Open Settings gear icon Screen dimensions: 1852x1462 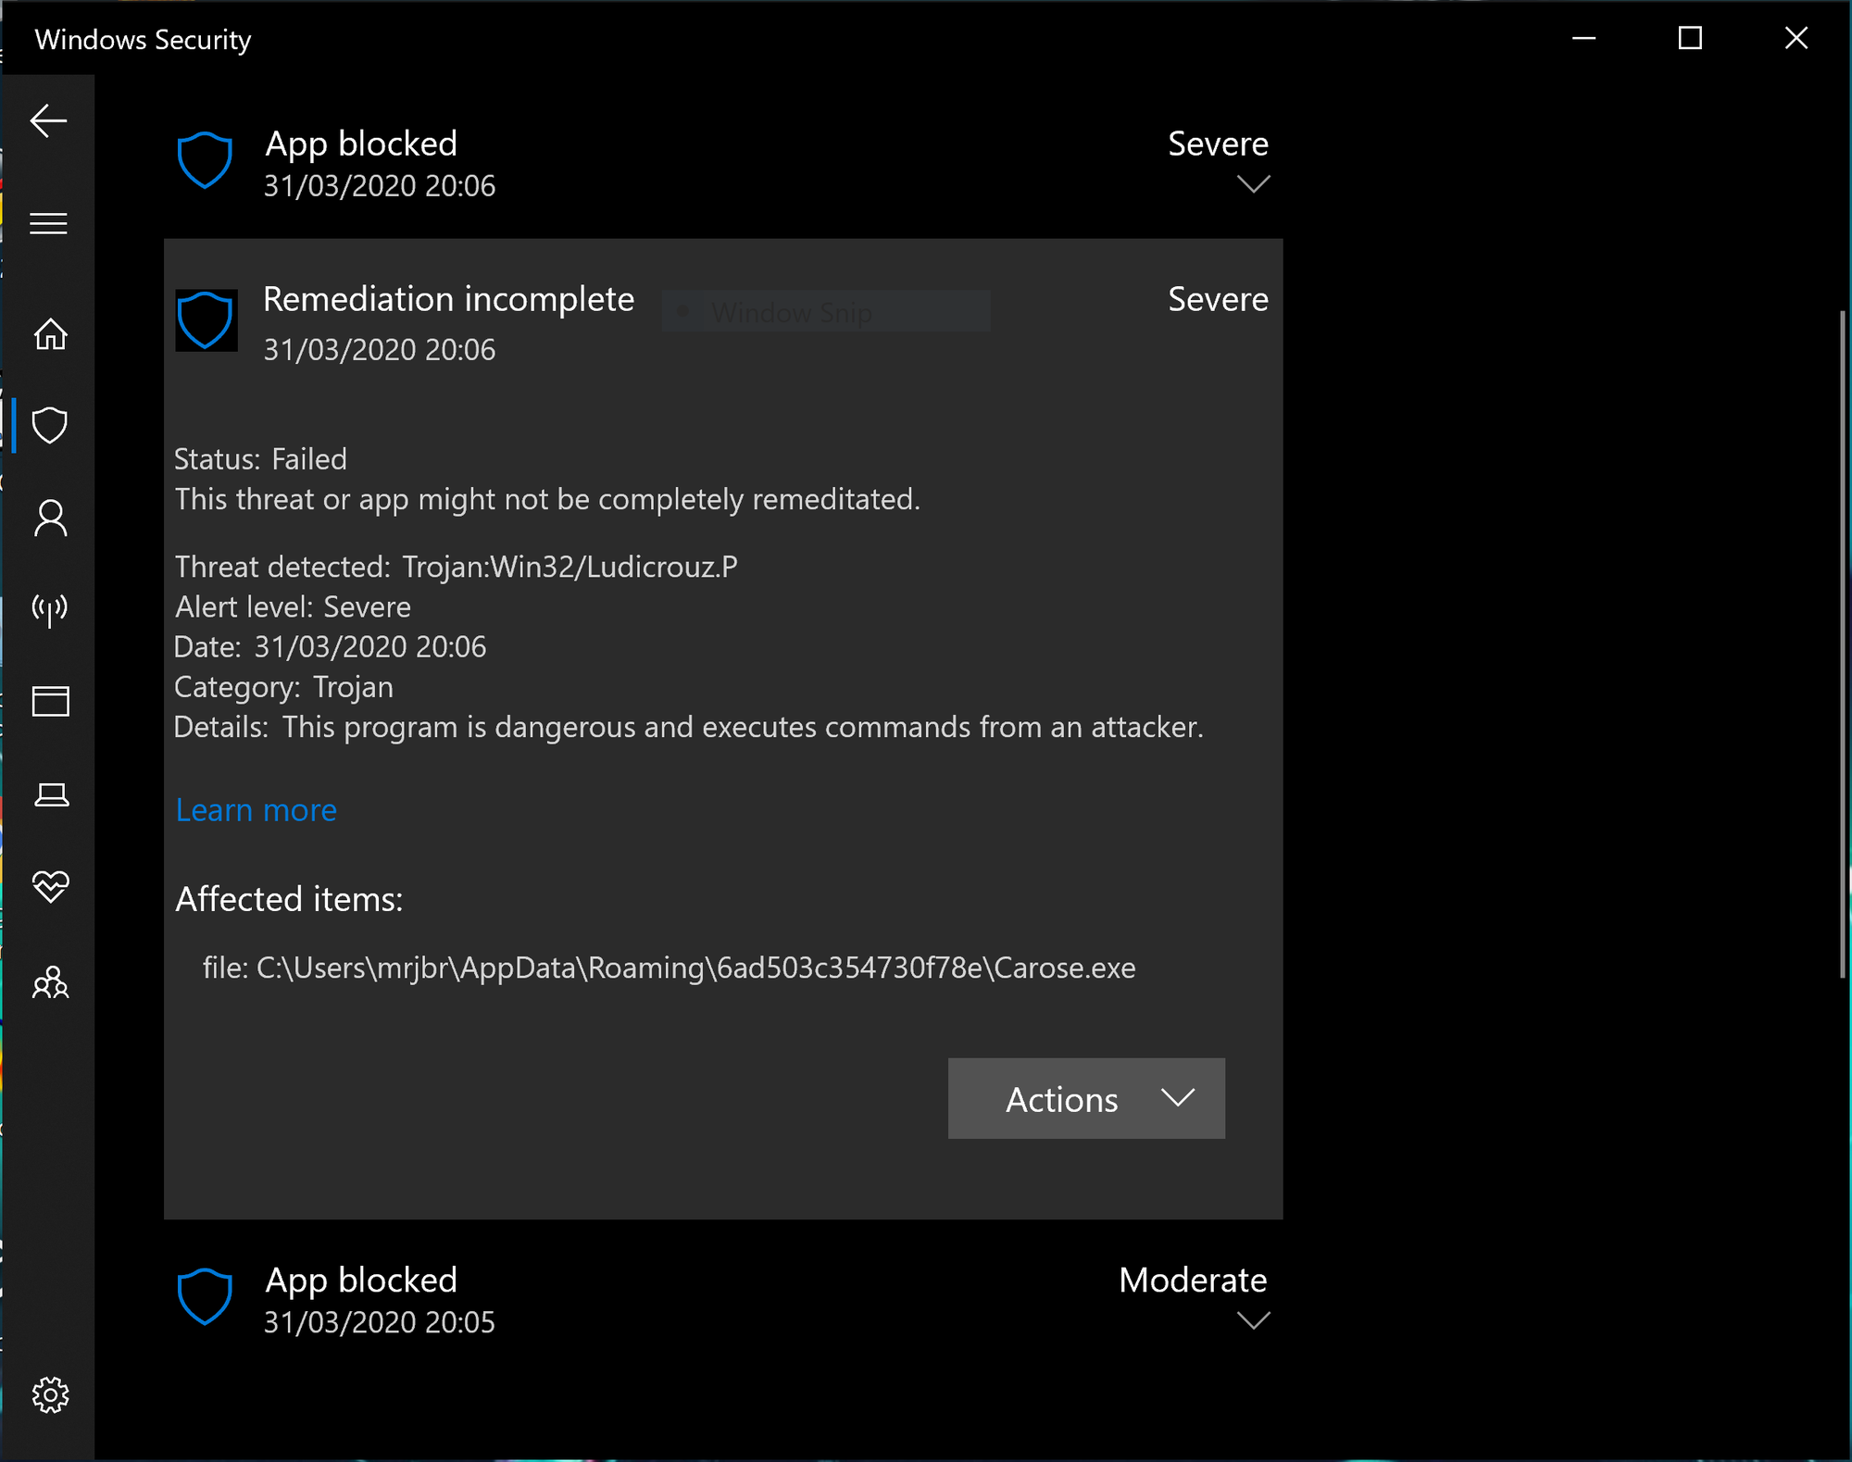[x=50, y=1394]
